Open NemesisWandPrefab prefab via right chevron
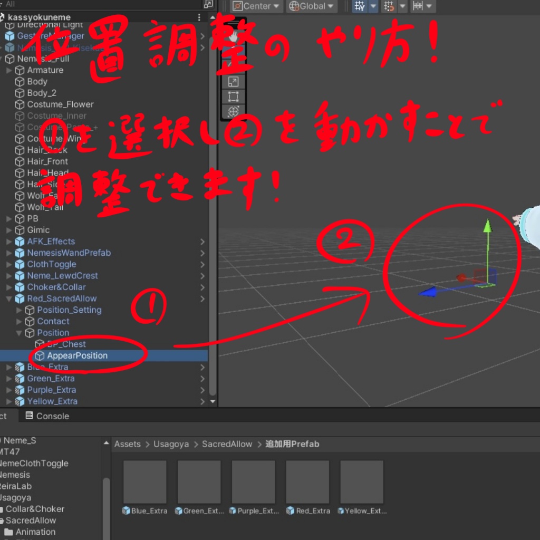The height and width of the screenshot is (540, 540). (202, 253)
